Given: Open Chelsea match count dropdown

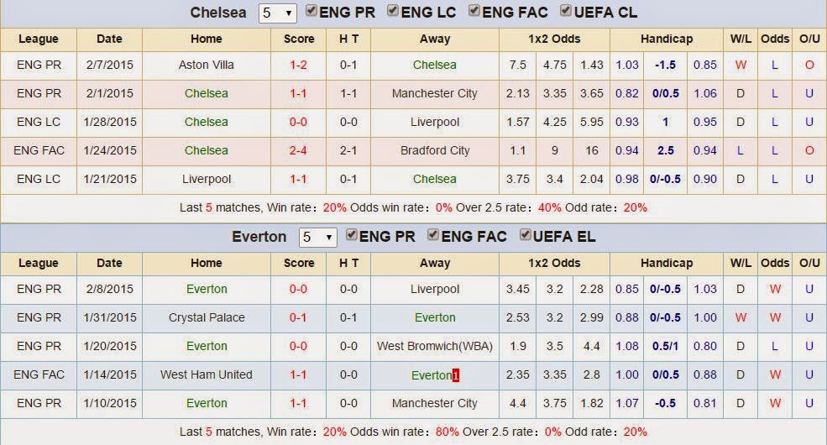Looking at the screenshot, I should pos(277,13).
